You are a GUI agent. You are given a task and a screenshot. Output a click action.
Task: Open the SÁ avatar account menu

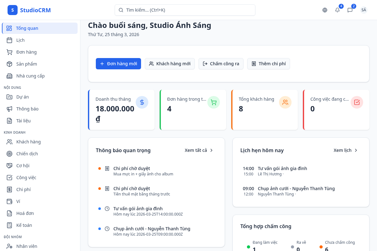(363, 10)
